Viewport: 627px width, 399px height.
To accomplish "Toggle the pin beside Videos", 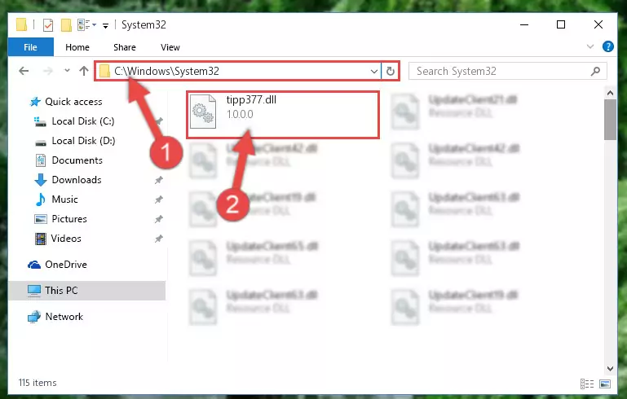I will 159,239.
